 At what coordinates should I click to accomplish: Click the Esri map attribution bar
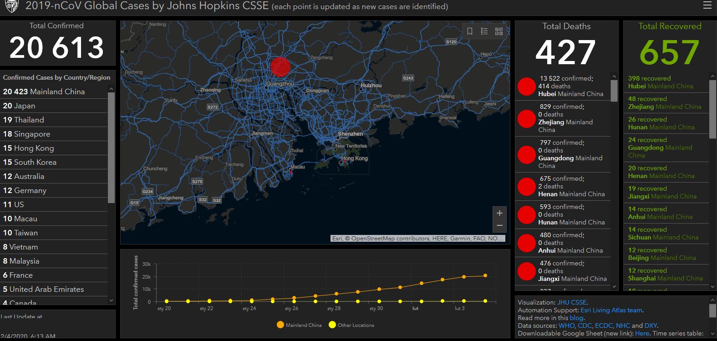click(418, 238)
